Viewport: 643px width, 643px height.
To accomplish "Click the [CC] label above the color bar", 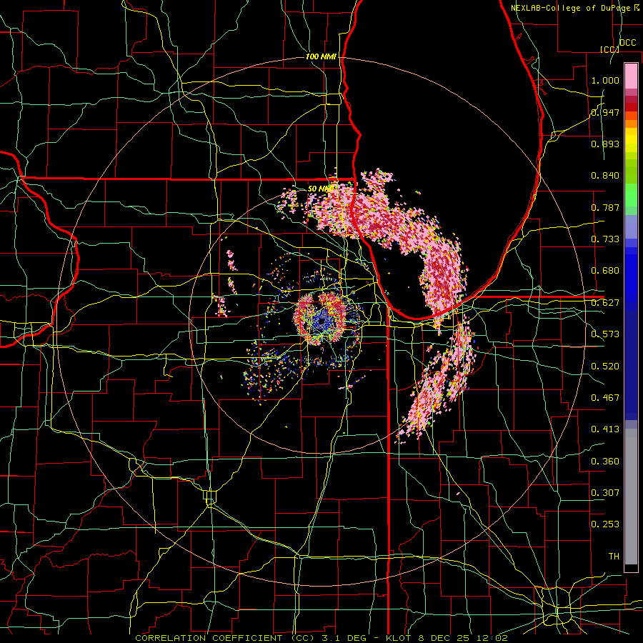I will point(609,49).
